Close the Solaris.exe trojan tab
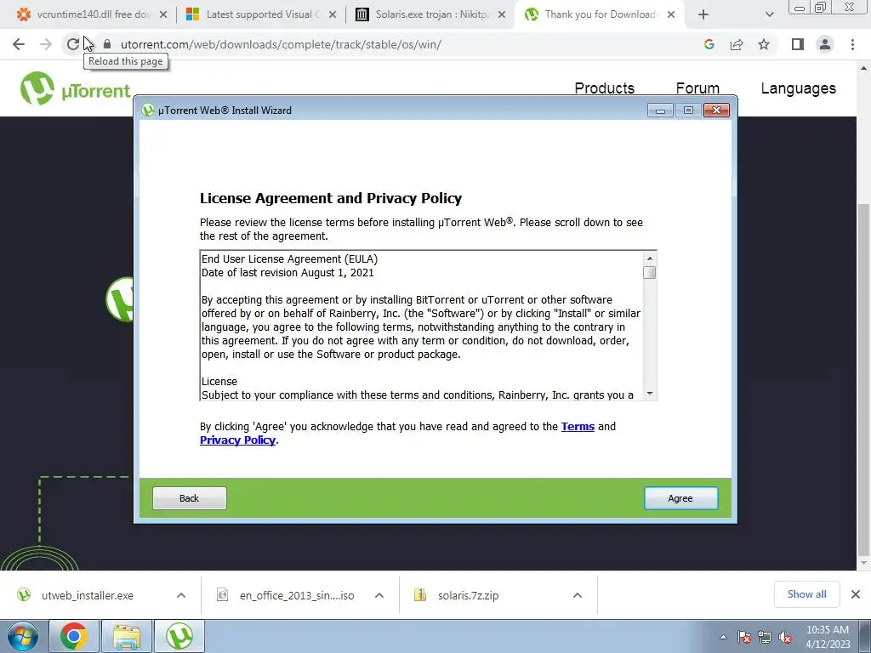Screen dimensions: 871x653 tap(502, 14)
